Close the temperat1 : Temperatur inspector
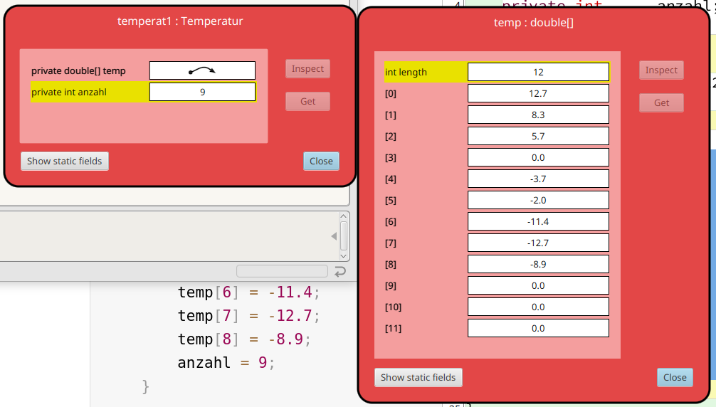The image size is (716, 407). tap(321, 161)
